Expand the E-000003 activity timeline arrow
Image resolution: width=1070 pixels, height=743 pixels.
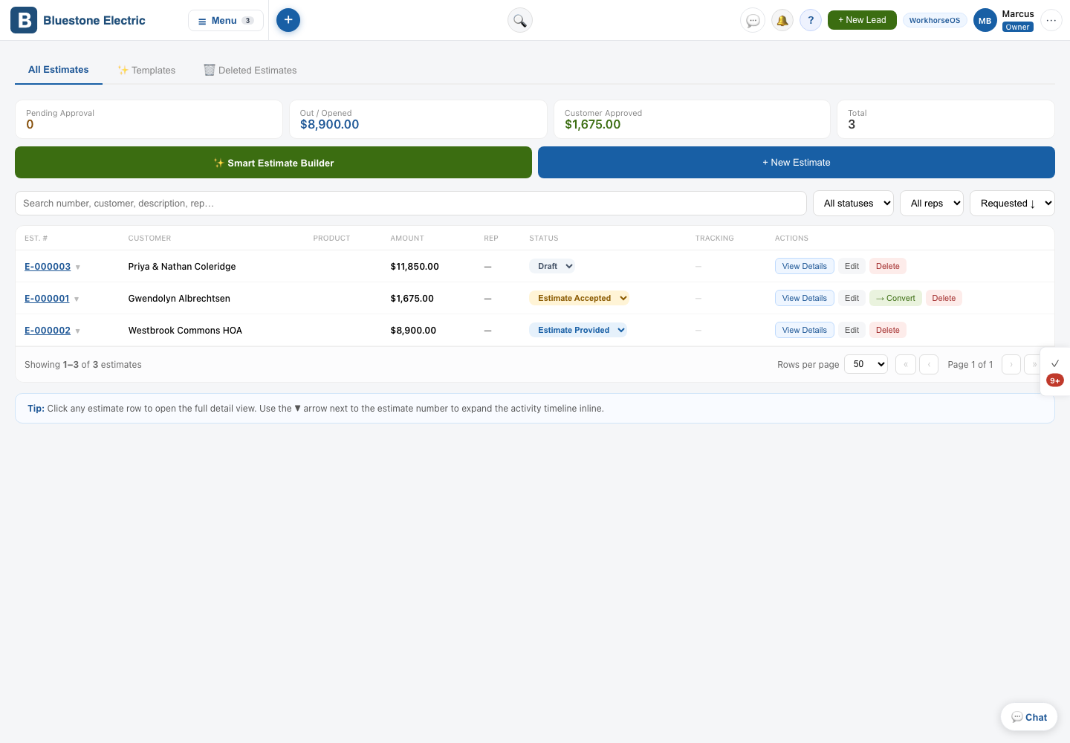coord(77,267)
